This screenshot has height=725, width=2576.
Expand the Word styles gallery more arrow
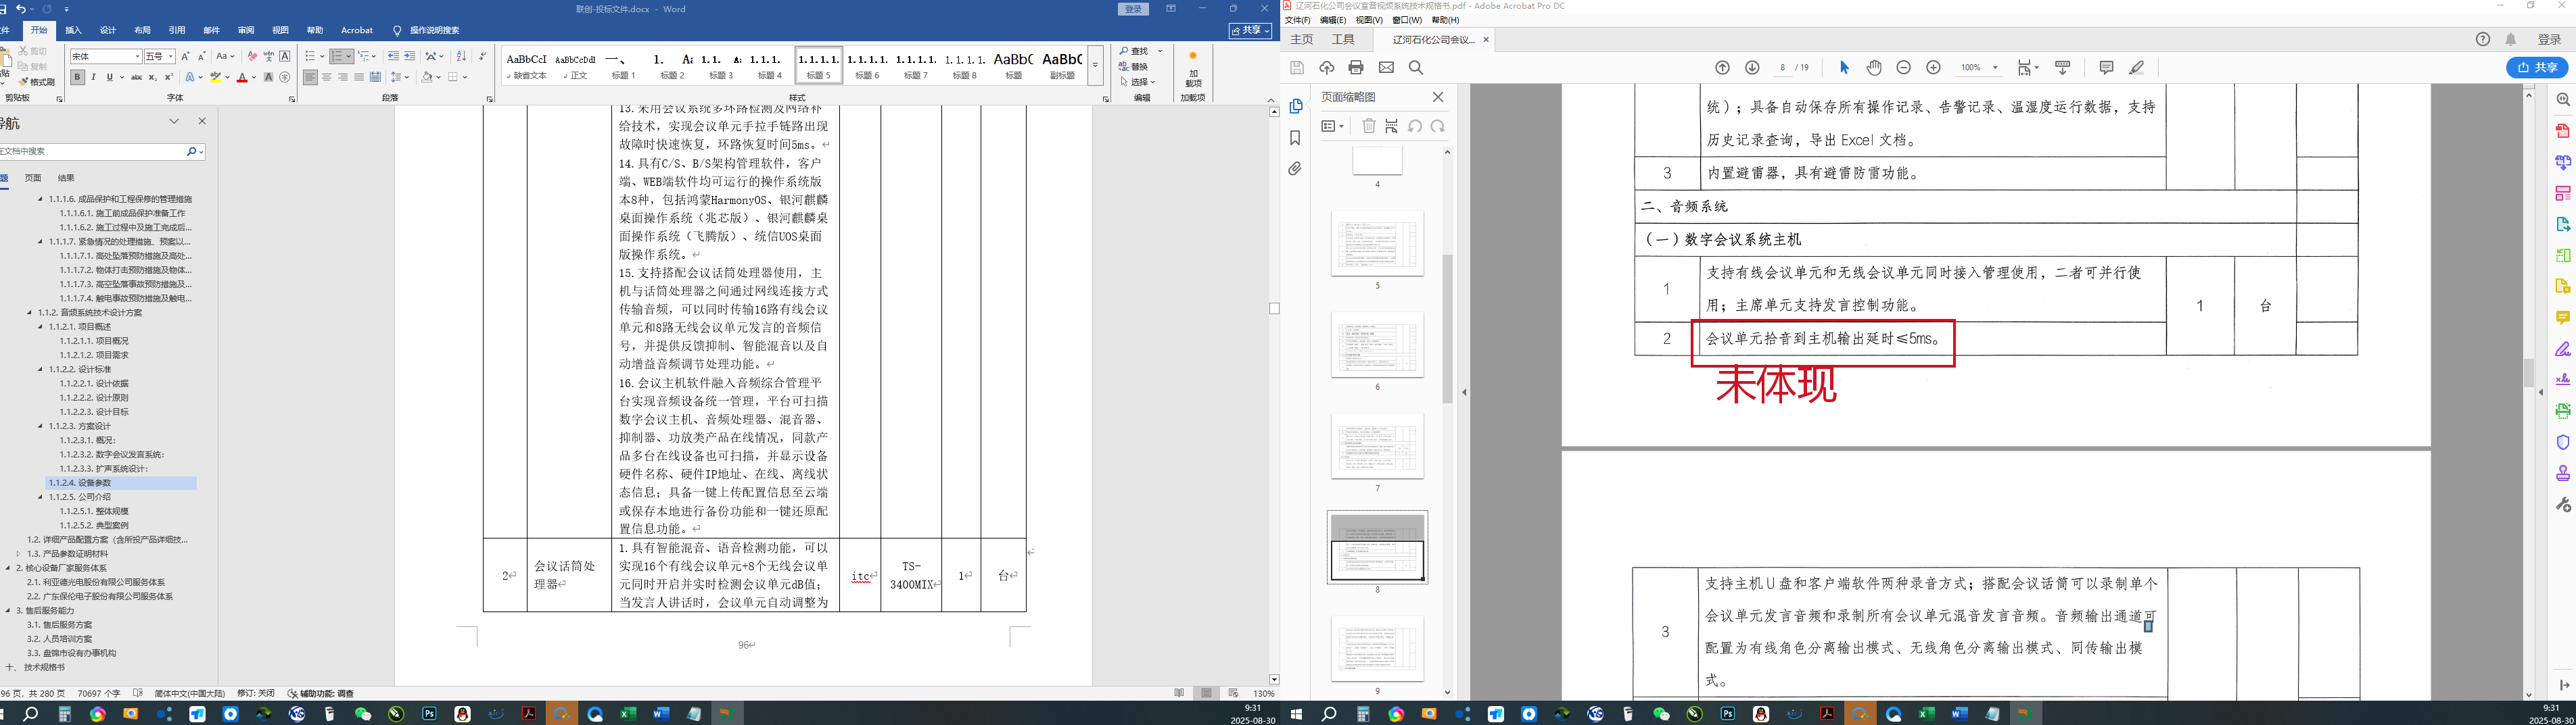pos(1095,65)
